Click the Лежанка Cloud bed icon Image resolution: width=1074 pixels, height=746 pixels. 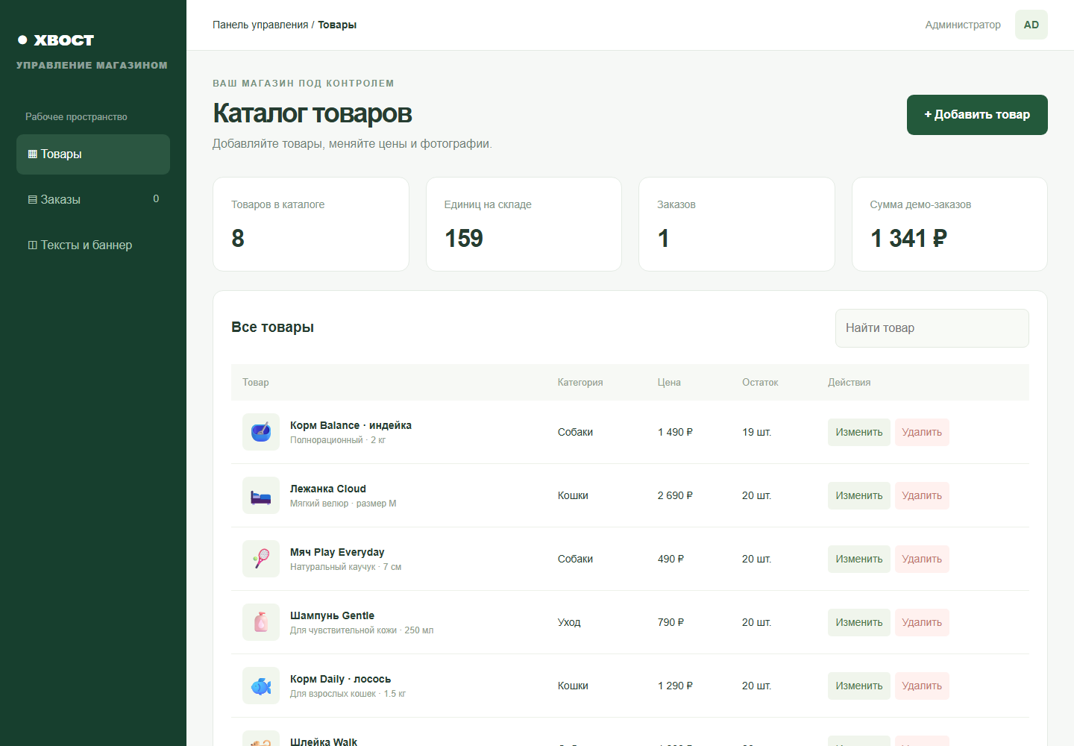[261, 495]
